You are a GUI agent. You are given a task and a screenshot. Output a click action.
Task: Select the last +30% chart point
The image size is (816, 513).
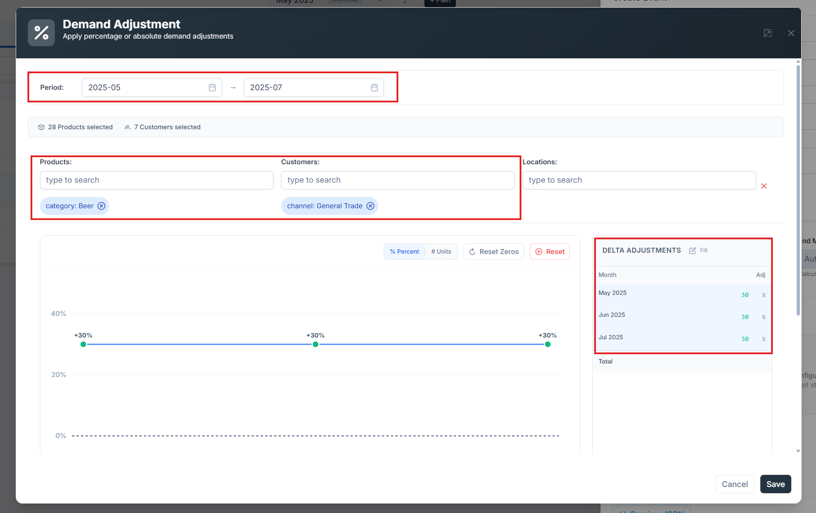[547, 344]
